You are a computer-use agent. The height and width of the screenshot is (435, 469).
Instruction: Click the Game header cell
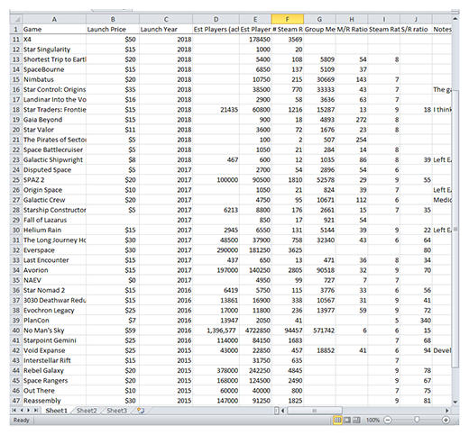click(54, 29)
